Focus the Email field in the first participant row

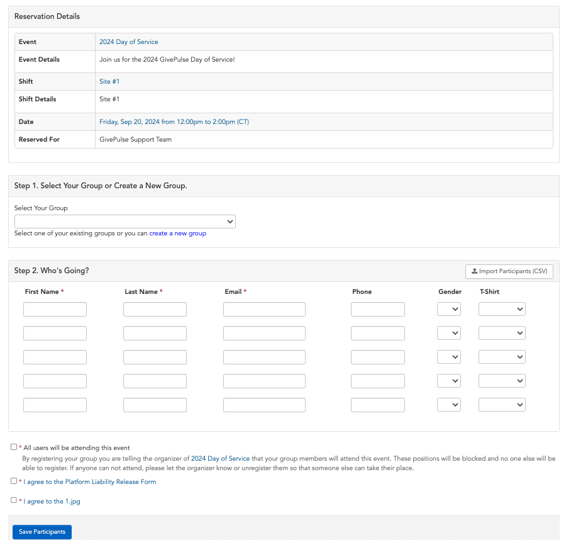[x=264, y=310]
